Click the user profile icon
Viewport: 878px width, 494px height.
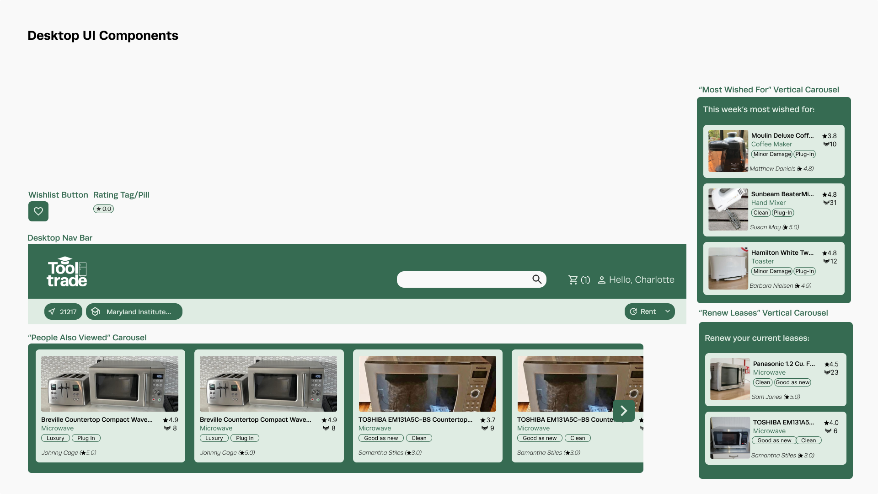click(x=602, y=280)
